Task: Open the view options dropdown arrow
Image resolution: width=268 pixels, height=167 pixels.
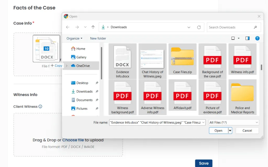Action: [239, 38]
